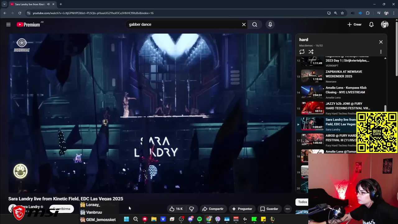Open Discord from the taskbar
Screen dimensions: 398x224
[x=190, y=219]
